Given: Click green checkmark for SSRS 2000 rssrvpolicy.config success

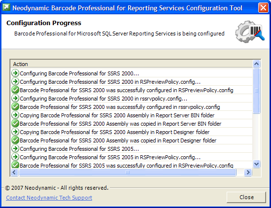Looking at the screenshot, I should point(15,106).
